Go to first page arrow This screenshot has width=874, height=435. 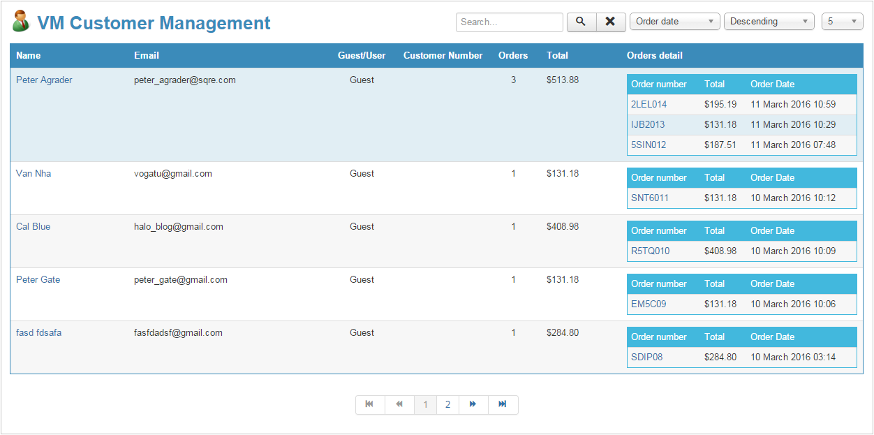[370, 404]
